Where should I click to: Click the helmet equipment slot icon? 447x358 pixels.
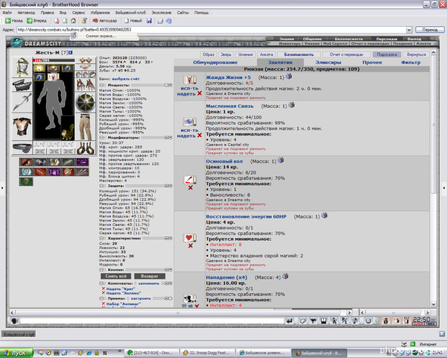point(22,67)
